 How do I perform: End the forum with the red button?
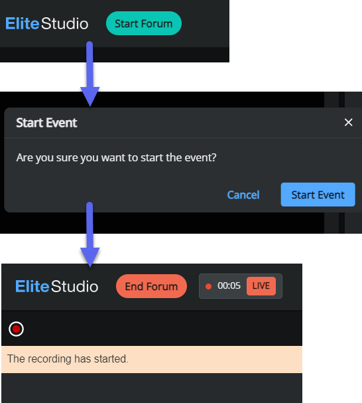151,286
